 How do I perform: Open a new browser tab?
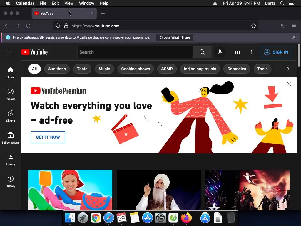pyautogui.click(x=103, y=14)
